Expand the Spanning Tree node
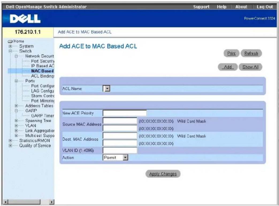 click(16, 121)
